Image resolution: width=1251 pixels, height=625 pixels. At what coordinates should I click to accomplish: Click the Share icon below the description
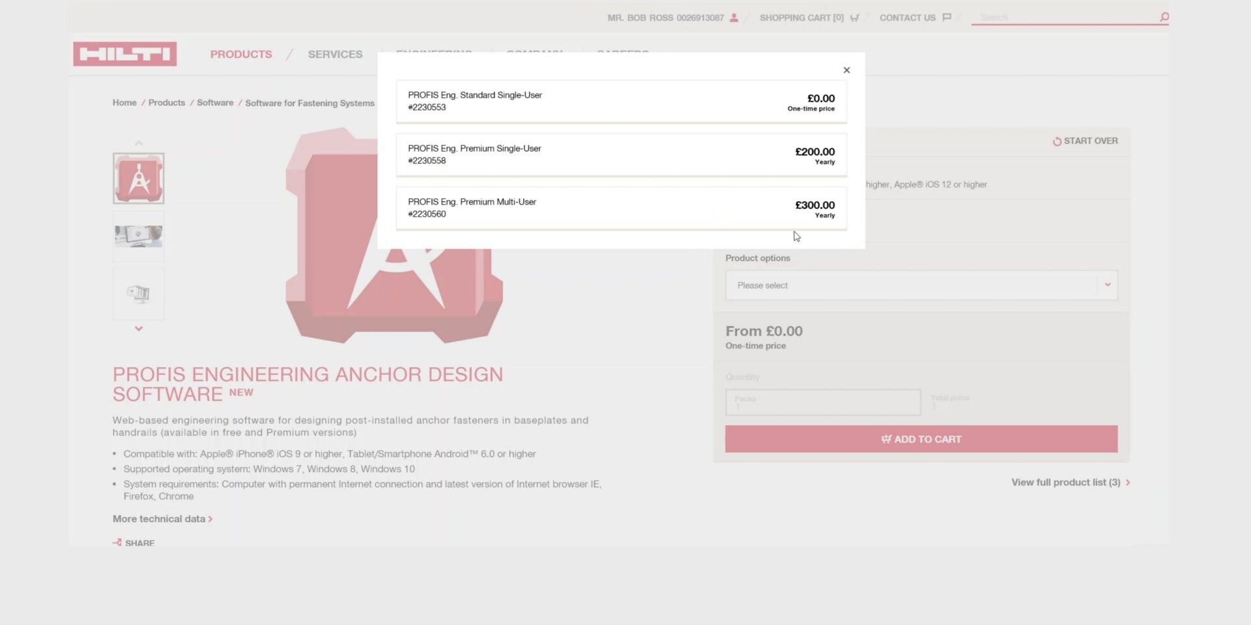pos(118,542)
